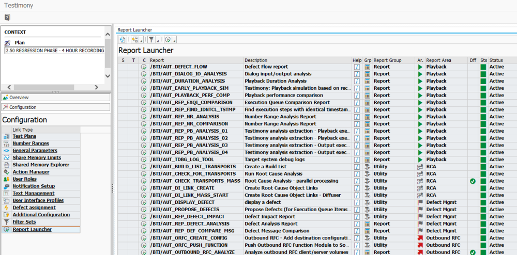
Task: Click green status square for AUT_EARLY_PLAYBACK_SIM row
Action: [x=483, y=88]
